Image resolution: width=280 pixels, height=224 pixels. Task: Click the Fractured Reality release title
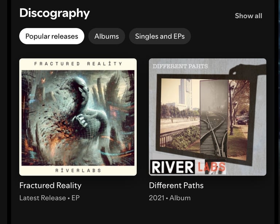[50, 185]
